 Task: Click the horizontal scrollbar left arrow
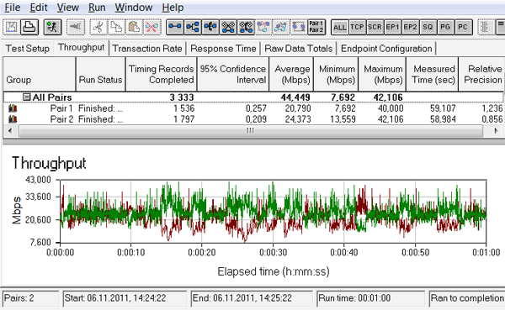[x=10, y=131]
